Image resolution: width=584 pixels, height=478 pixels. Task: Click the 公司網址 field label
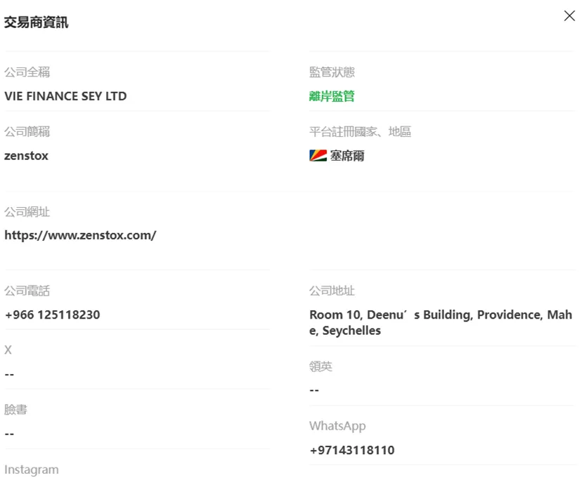tap(27, 212)
